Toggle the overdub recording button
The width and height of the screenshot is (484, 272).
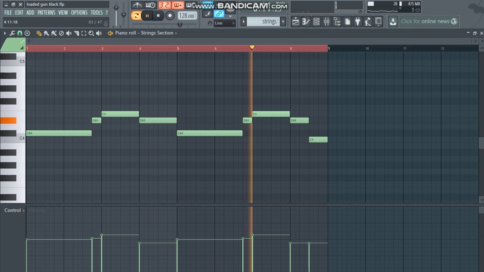[177, 5]
